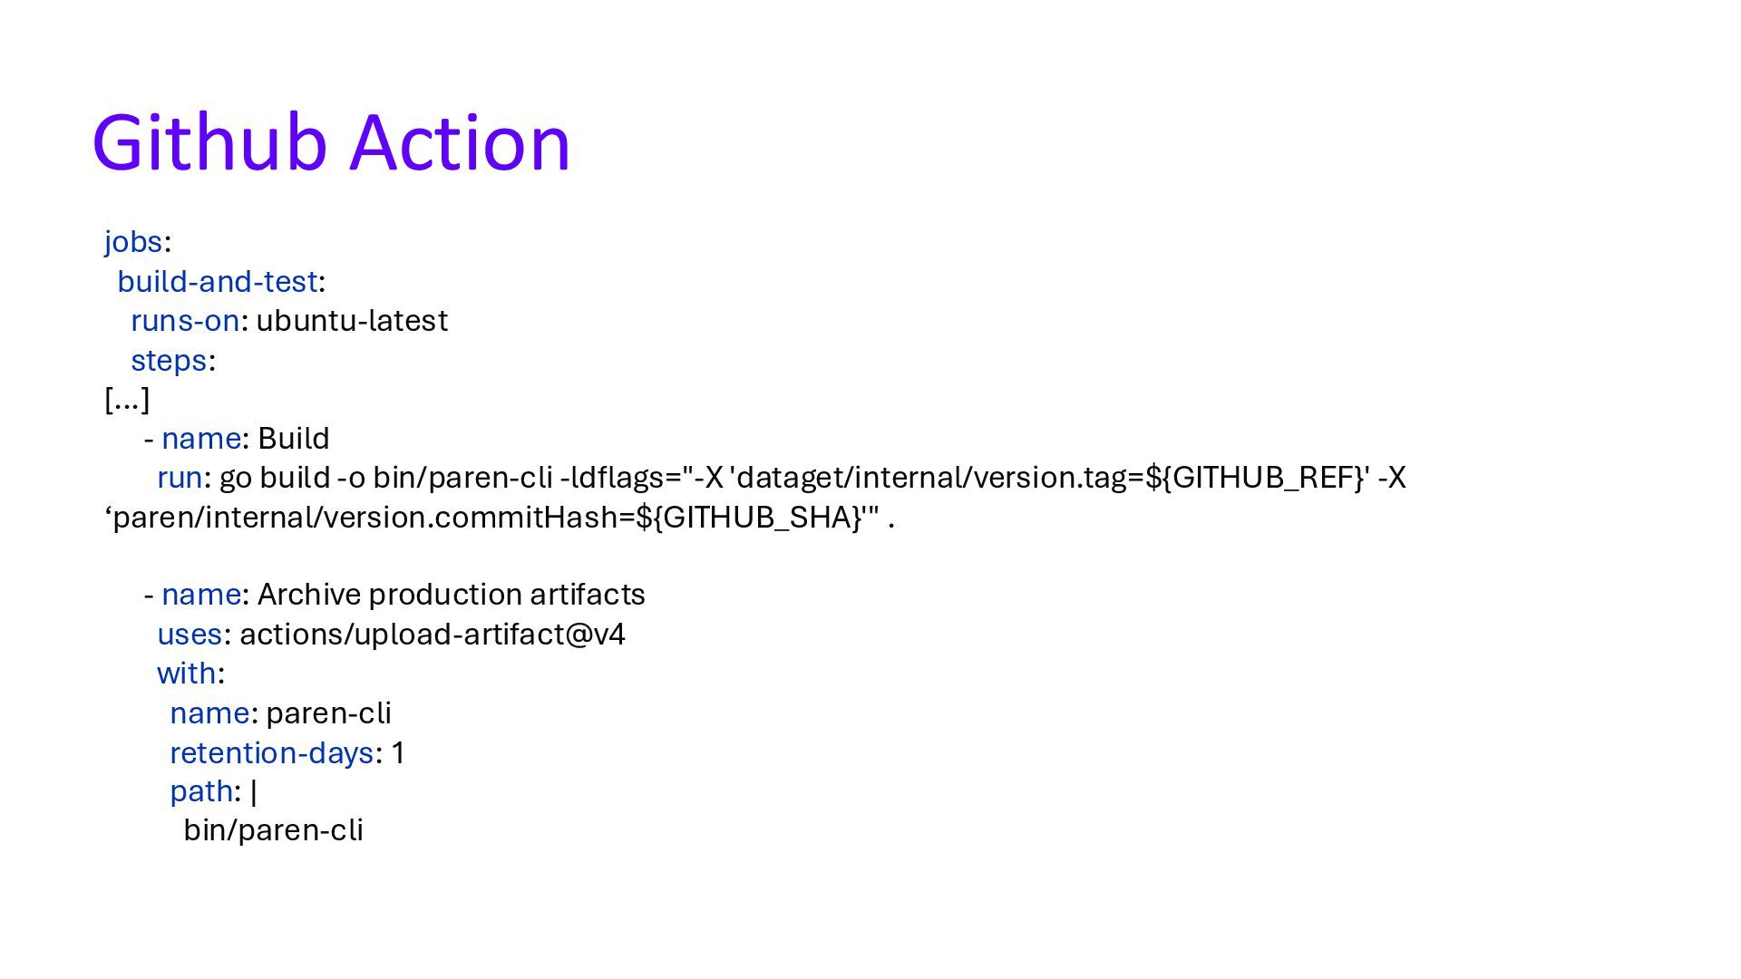Click the 'jobs' keyword
The width and height of the screenshot is (1741, 979).
(x=133, y=242)
